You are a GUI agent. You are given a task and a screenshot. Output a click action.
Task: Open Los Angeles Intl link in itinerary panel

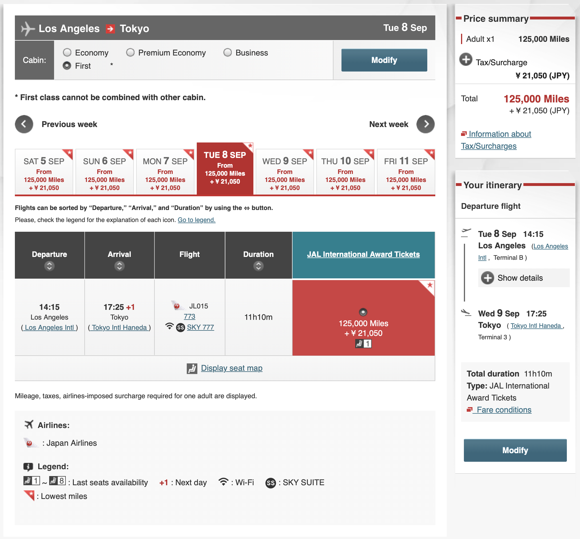[523, 252]
